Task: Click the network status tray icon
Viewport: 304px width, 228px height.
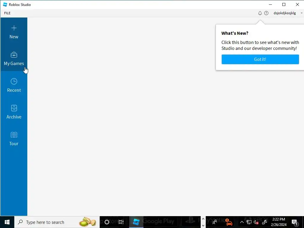Action: coord(249,222)
